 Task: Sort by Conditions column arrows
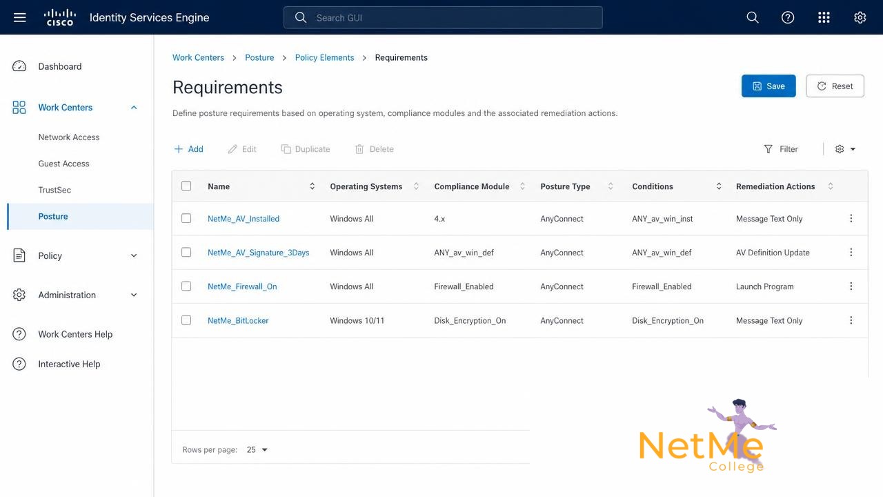pyautogui.click(x=719, y=186)
